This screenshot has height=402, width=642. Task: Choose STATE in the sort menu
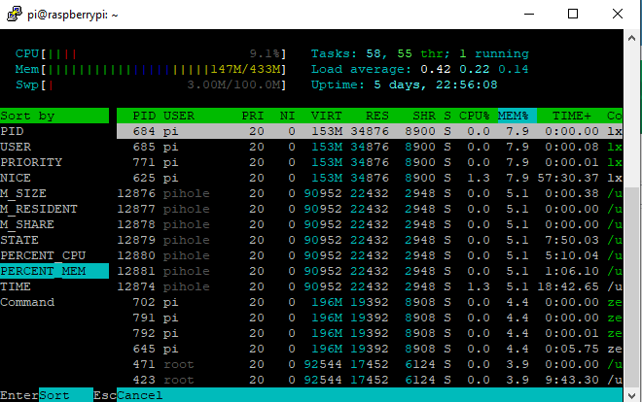point(19,240)
